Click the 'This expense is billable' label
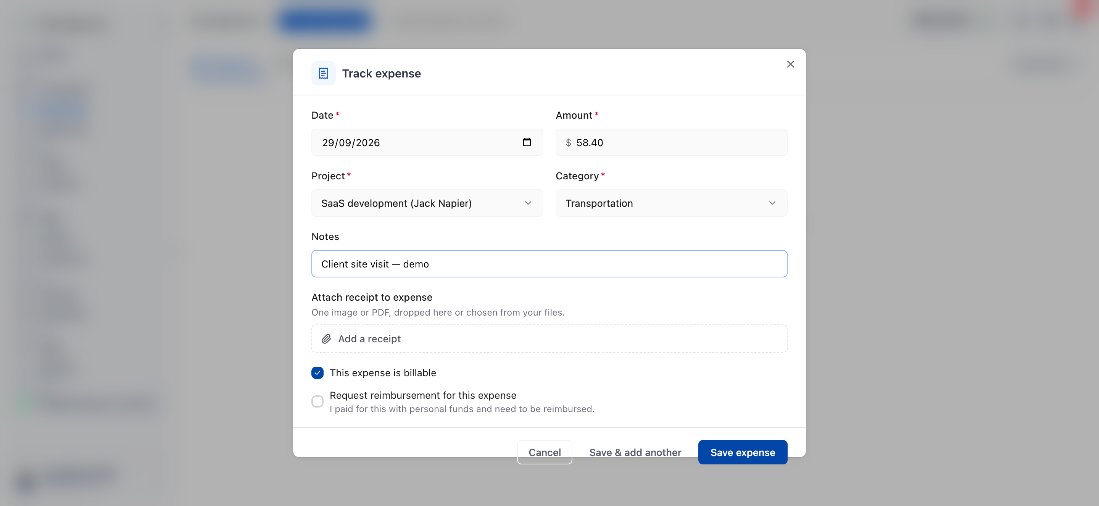 click(x=383, y=373)
